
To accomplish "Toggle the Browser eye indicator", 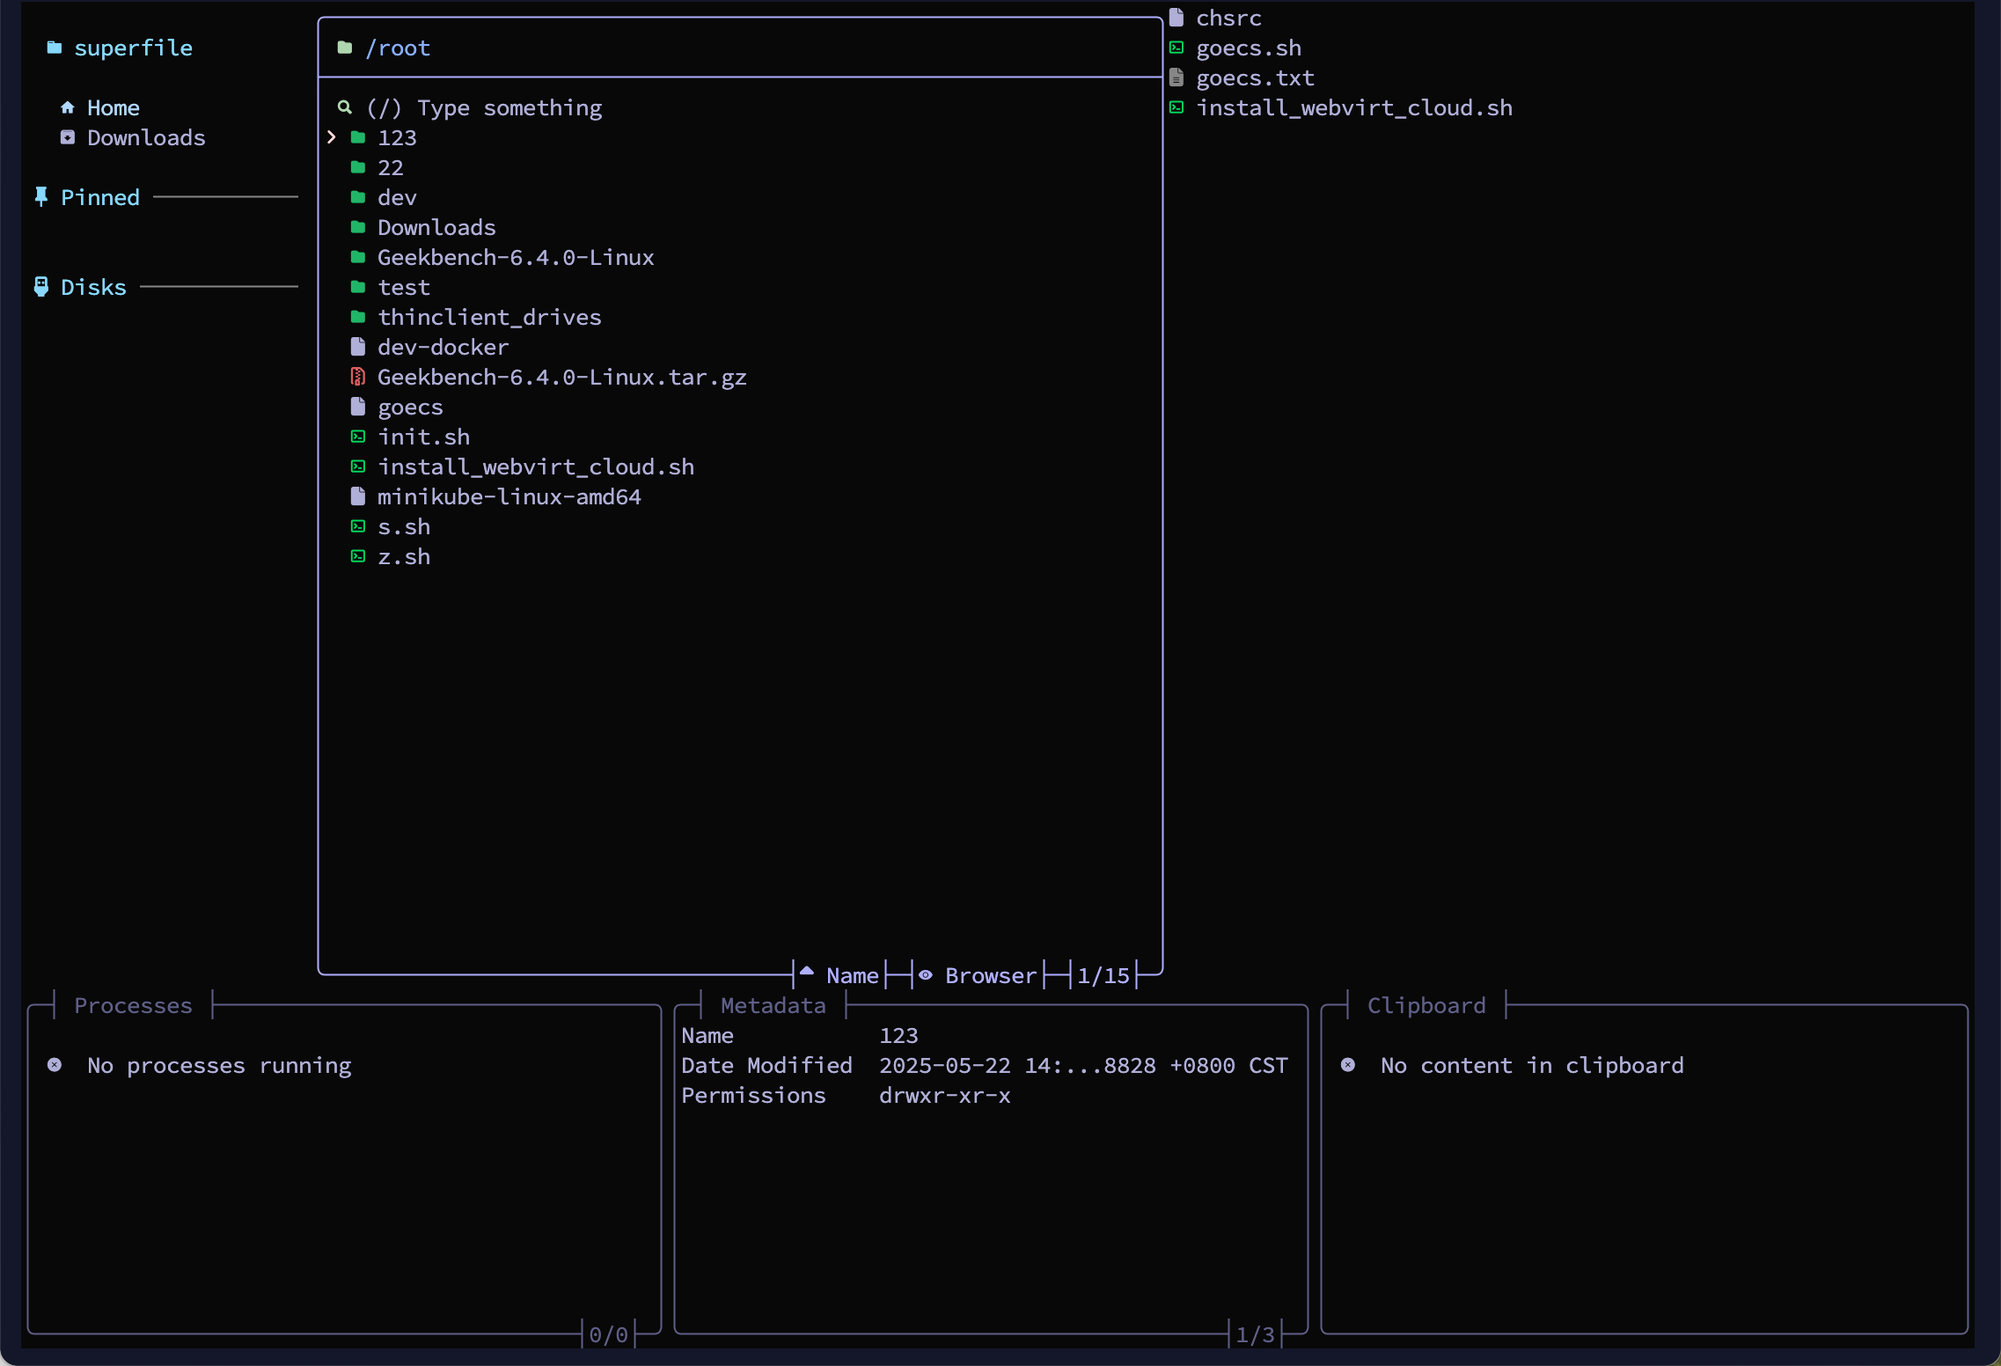I will [x=926, y=975].
